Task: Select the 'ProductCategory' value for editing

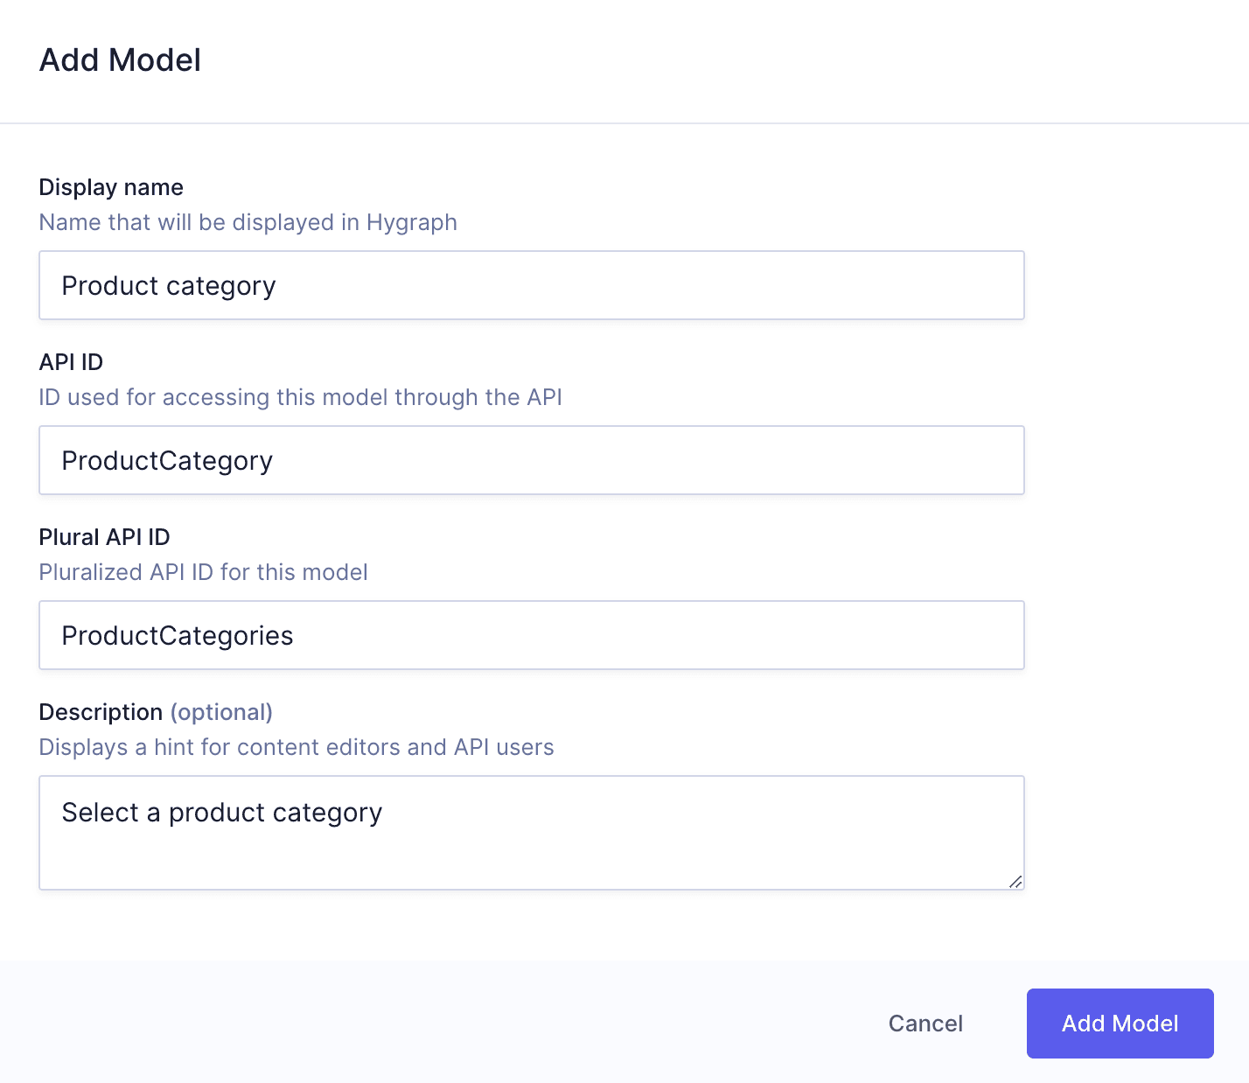Action: coord(166,460)
